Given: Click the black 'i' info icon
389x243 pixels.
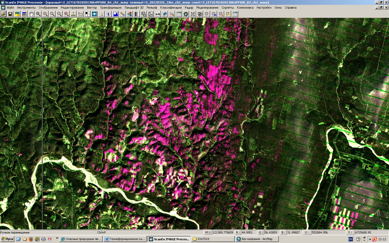Looking at the screenshot, I should [x=102, y=14].
